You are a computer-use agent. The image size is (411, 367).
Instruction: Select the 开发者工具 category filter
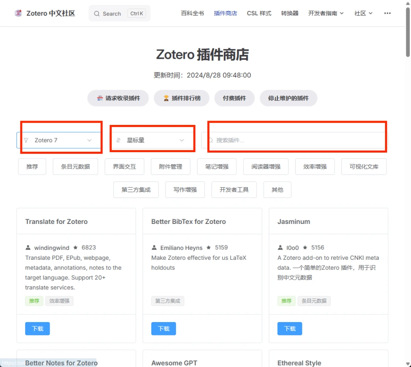coord(234,190)
